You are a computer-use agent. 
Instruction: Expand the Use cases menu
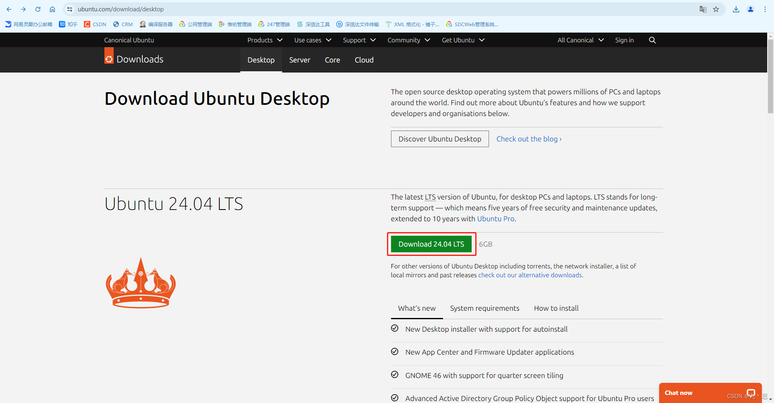pyautogui.click(x=313, y=40)
